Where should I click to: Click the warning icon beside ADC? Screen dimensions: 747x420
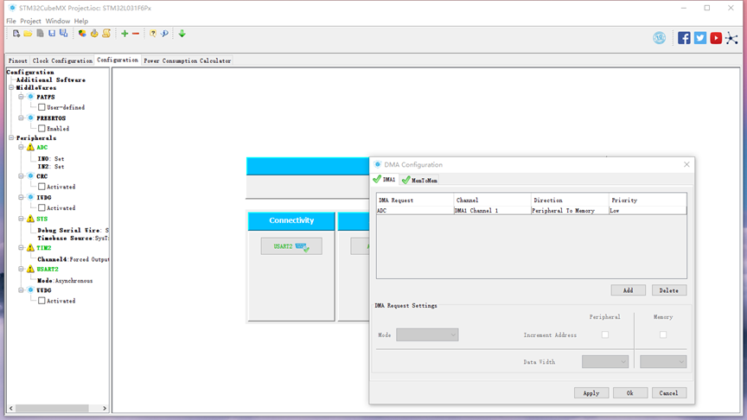[30, 147]
